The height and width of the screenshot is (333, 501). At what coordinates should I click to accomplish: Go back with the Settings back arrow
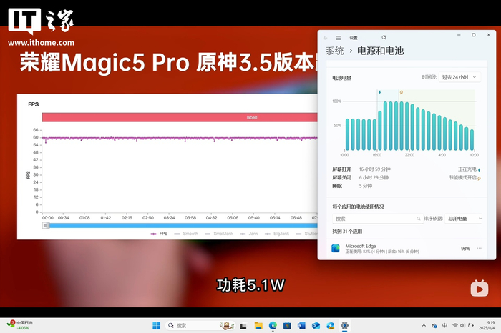(325, 38)
